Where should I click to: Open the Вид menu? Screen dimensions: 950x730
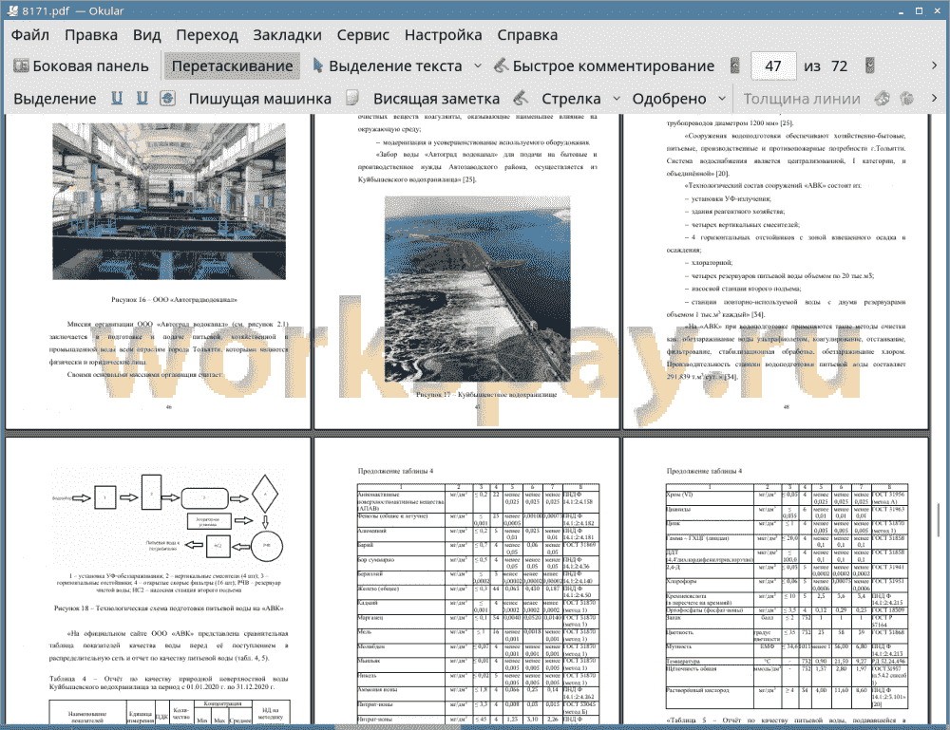pyautogui.click(x=146, y=34)
